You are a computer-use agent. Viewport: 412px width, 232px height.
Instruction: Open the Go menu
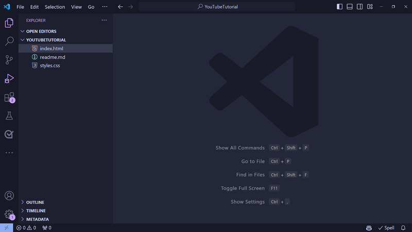tap(91, 7)
